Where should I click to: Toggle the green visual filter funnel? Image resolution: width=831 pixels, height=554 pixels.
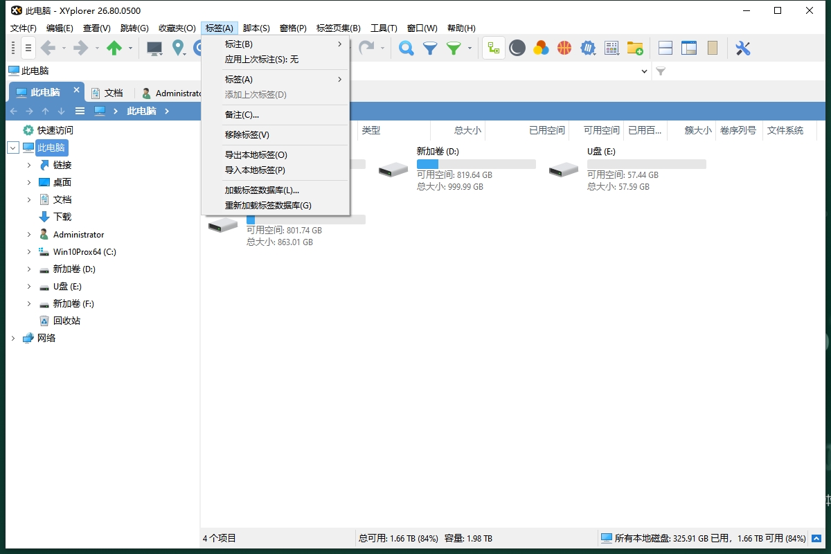pyautogui.click(x=455, y=48)
